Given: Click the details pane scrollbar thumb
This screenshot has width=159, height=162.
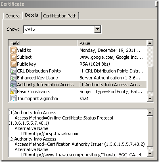Looking at the screenshot, I should pyautogui.click(x=150, y=131).
